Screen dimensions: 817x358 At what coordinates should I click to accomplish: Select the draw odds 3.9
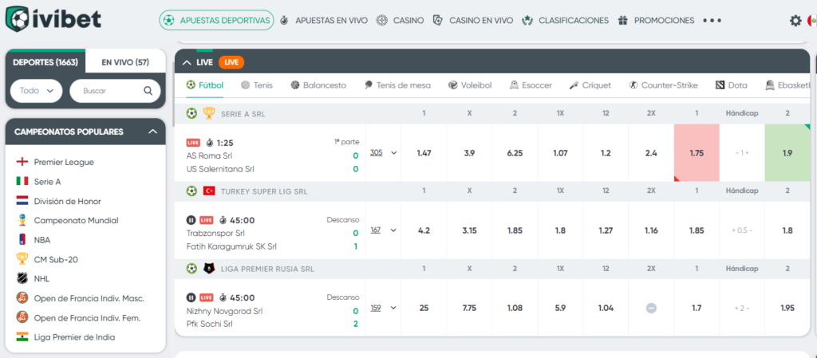(x=469, y=153)
